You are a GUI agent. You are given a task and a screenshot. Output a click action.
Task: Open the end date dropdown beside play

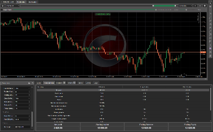point(186,6)
